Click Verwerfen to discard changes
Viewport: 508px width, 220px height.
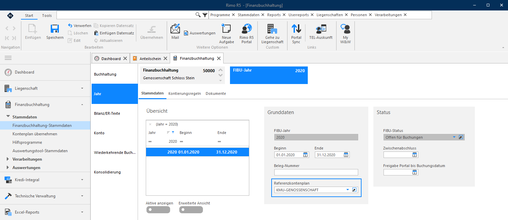click(x=79, y=26)
